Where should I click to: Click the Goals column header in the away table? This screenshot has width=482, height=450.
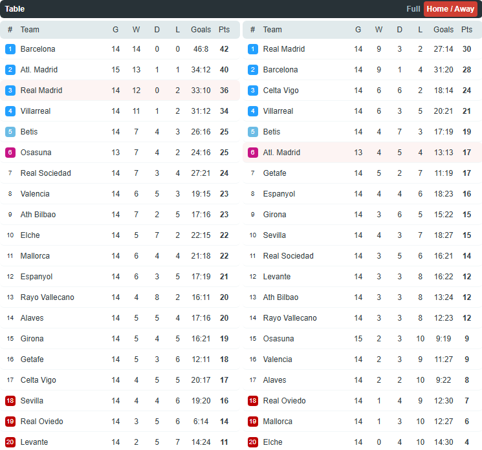[x=443, y=30]
